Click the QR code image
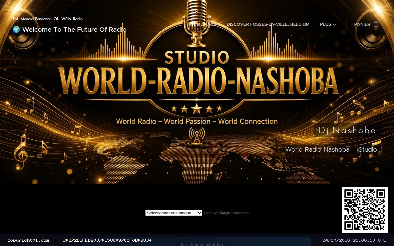The height and width of the screenshot is (246, 394). [x=365, y=210]
